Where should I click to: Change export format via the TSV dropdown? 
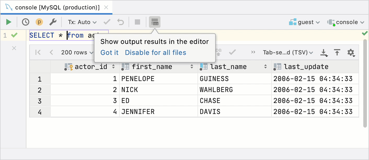point(287,52)
